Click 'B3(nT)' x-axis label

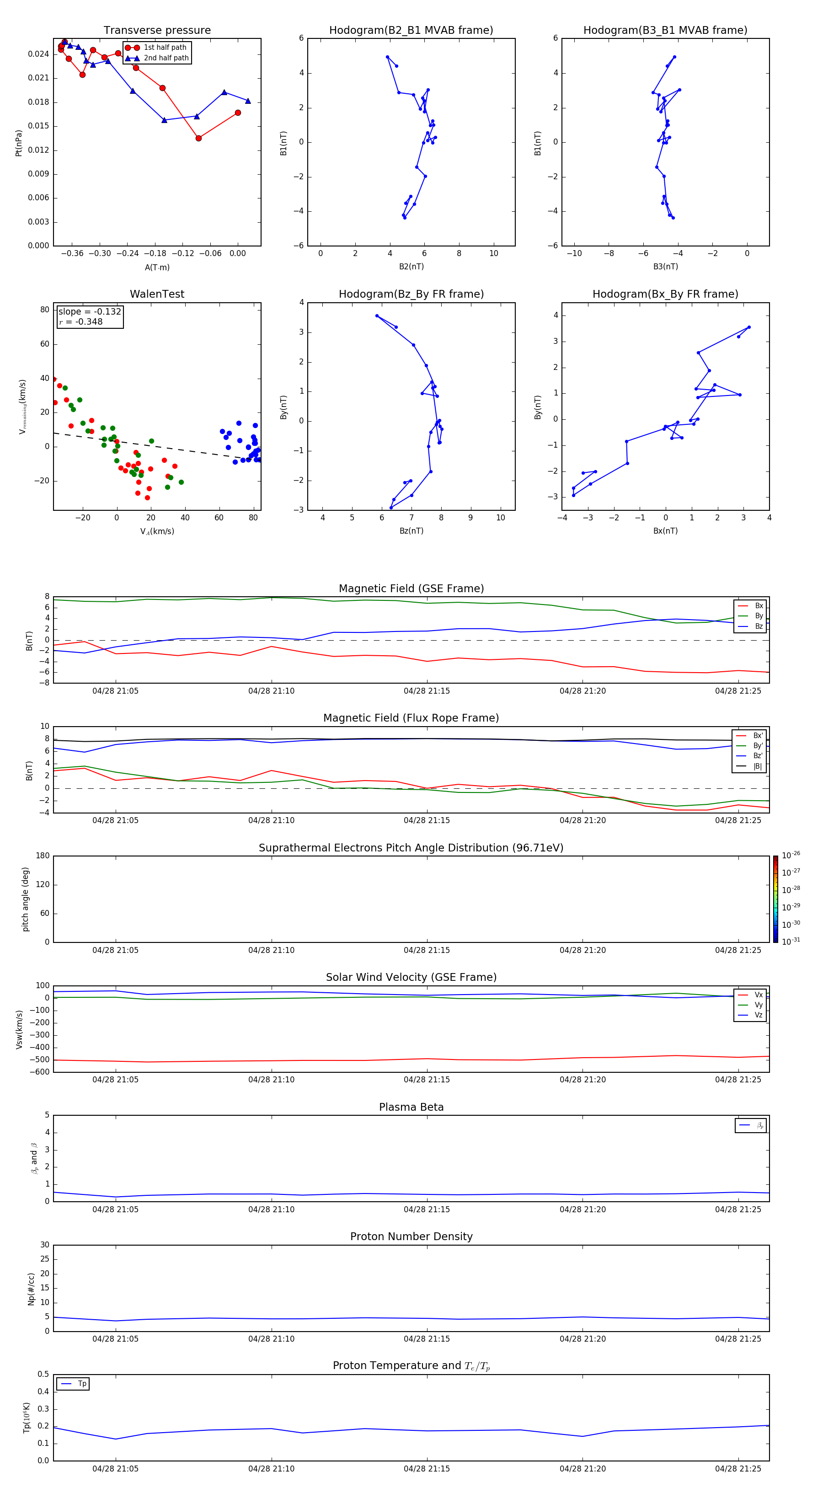pyautogui.click(x=665, y=267)
